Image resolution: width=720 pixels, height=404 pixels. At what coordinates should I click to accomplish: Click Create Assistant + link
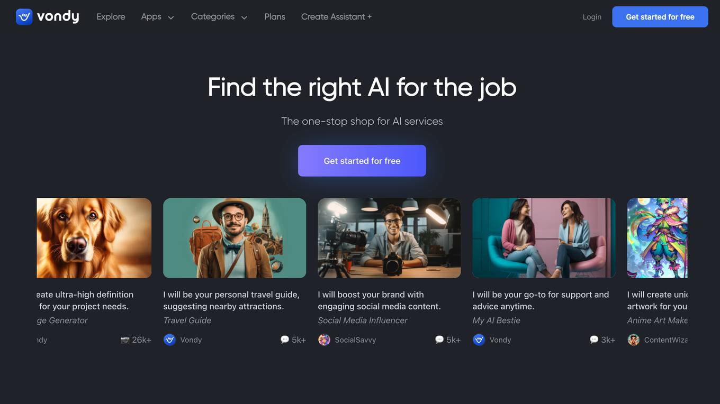click(x=336, y=17)
